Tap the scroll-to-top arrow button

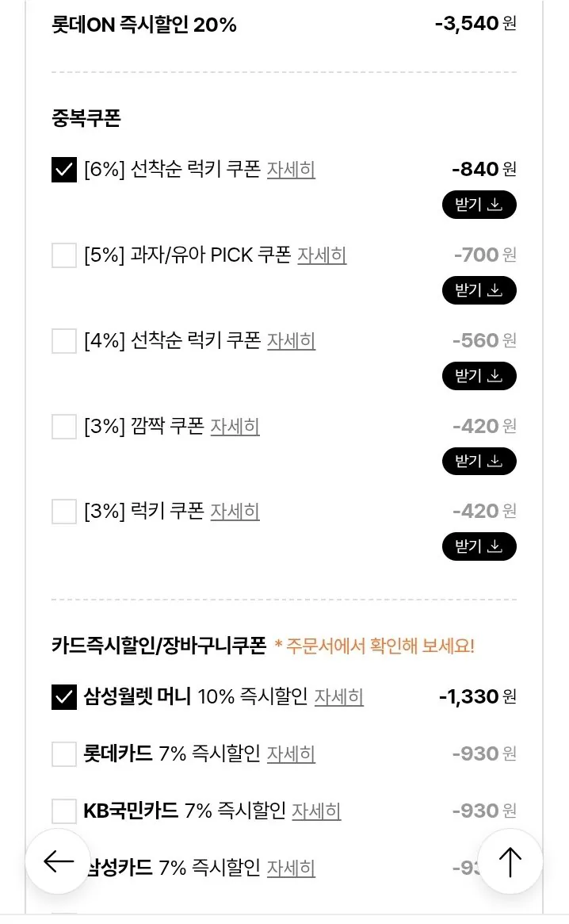point(510,861)
